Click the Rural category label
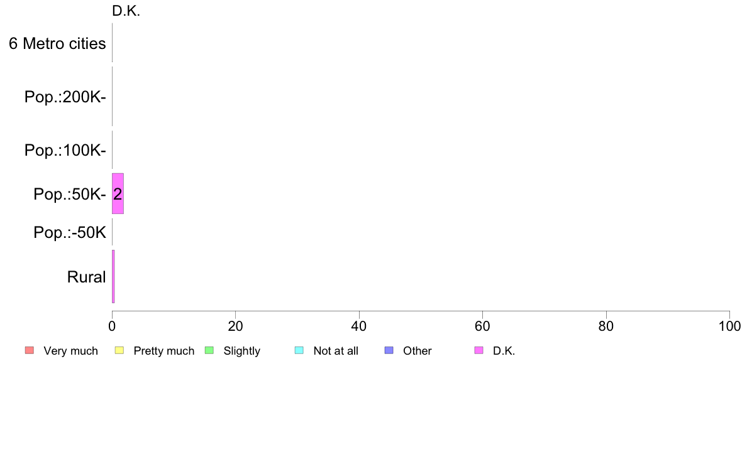Viewport: 747px width, 462px height. (x=86, y=277)
